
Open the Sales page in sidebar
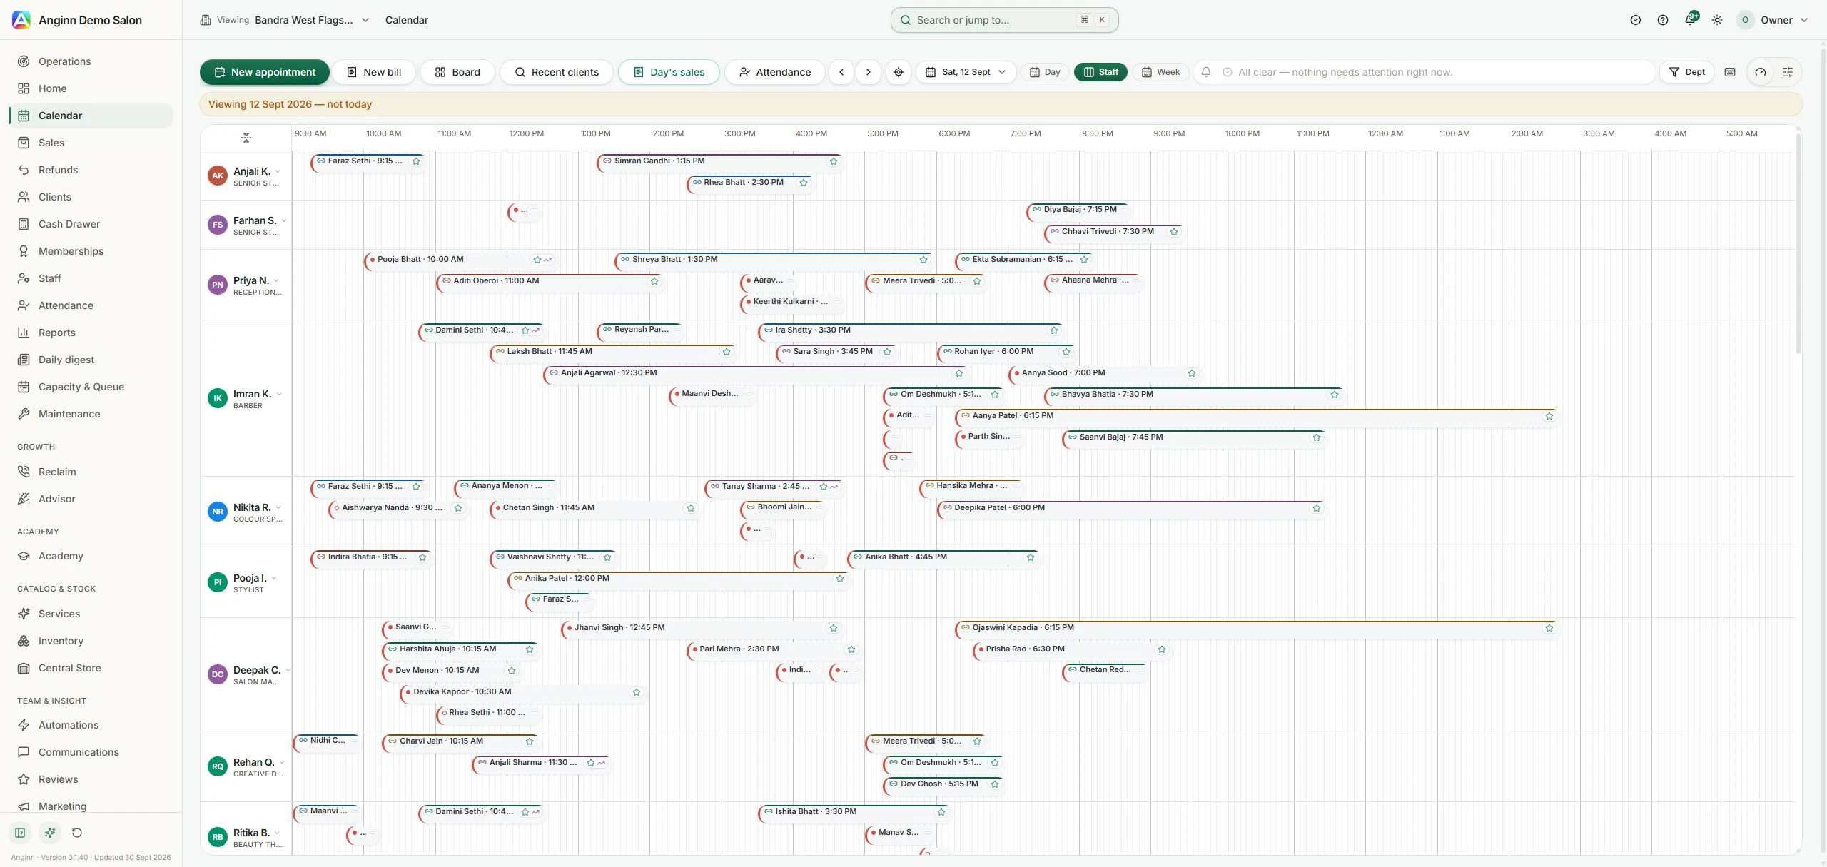[x=91, y=143]
